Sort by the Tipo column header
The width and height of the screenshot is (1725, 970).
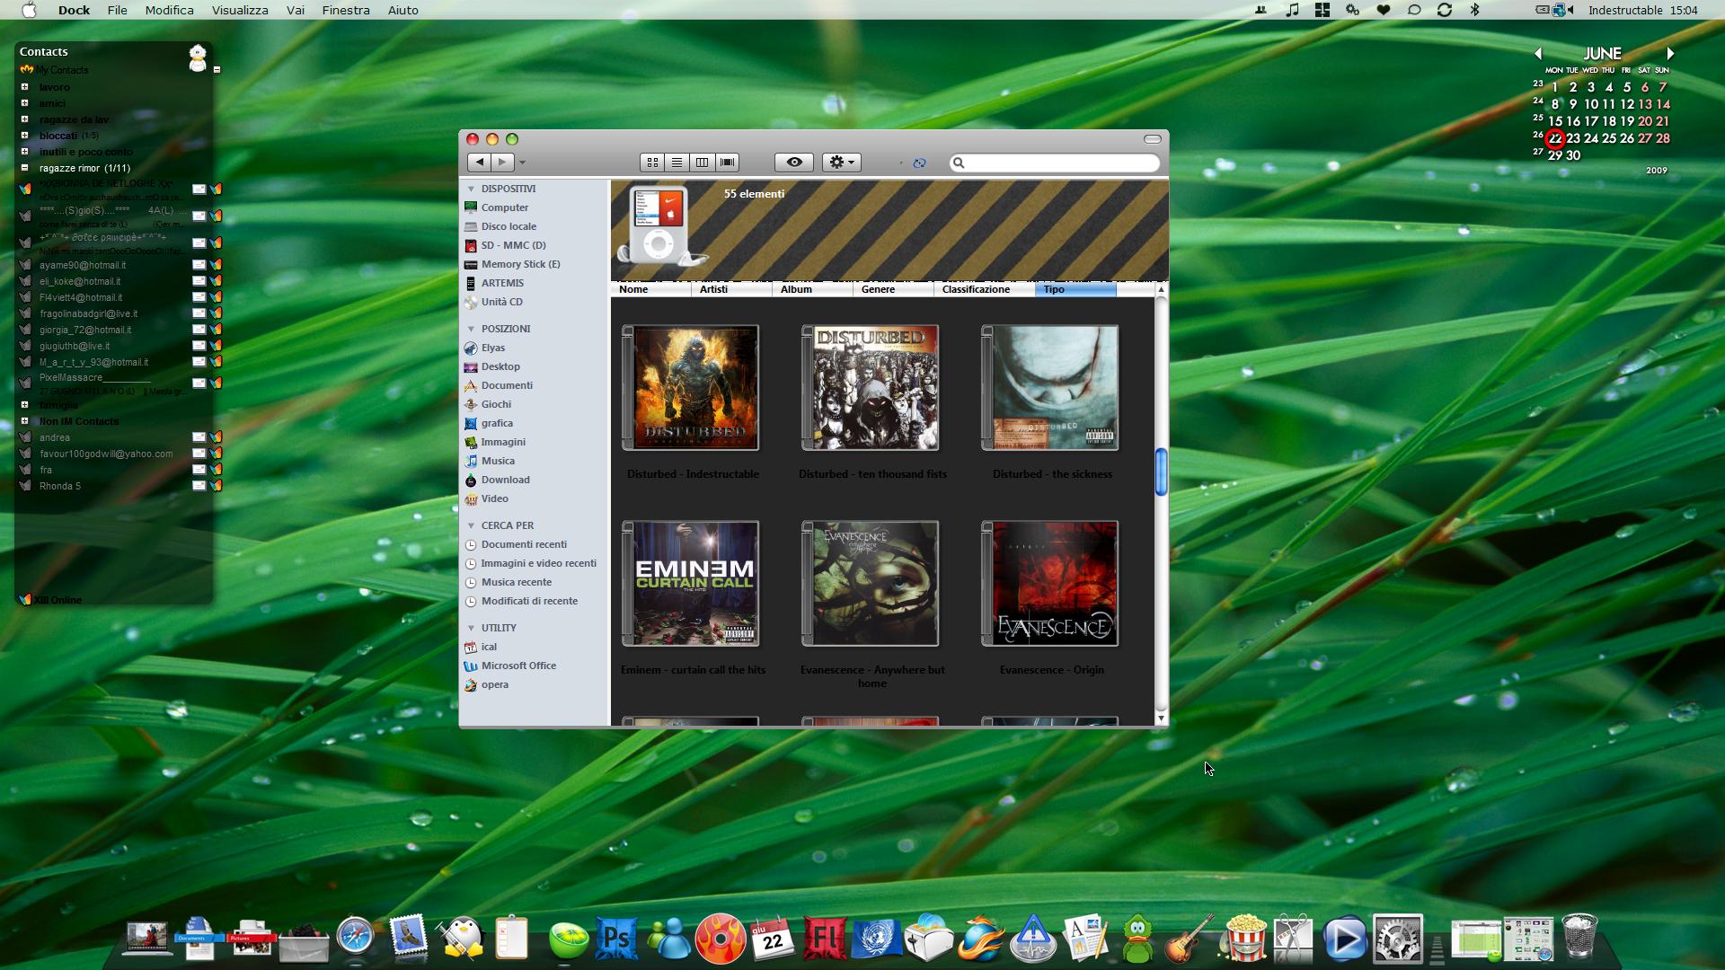[x=1075, y=289]
